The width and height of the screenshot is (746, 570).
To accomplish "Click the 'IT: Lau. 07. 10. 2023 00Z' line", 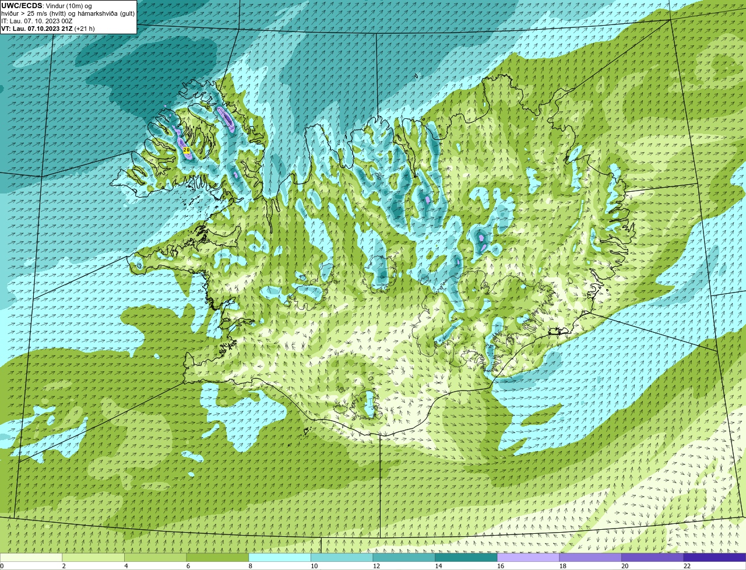I will point(37,21).
